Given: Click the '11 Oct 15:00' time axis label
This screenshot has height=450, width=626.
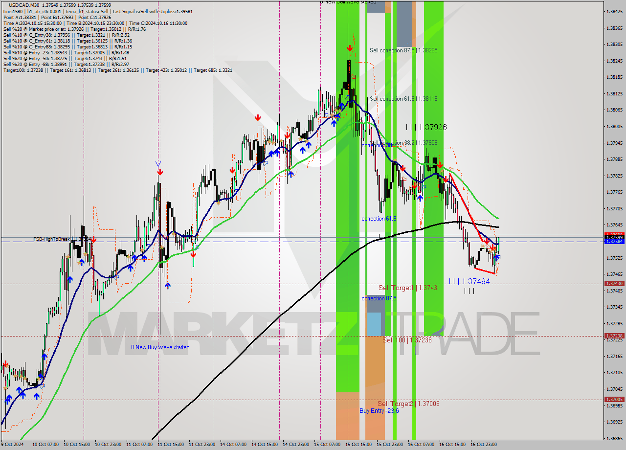Looking at the screenshot, I should coord(171,445).
